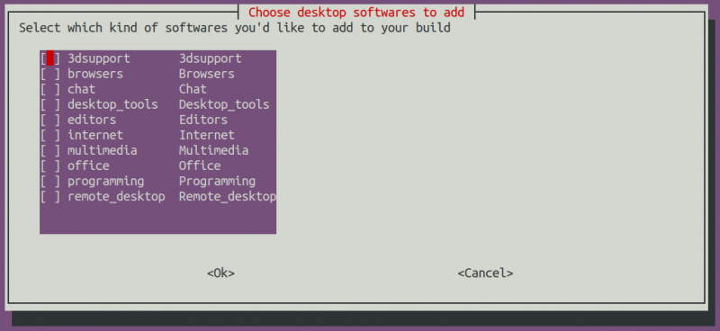Click the capitalized 'Multimedia' description

(213, 150)
